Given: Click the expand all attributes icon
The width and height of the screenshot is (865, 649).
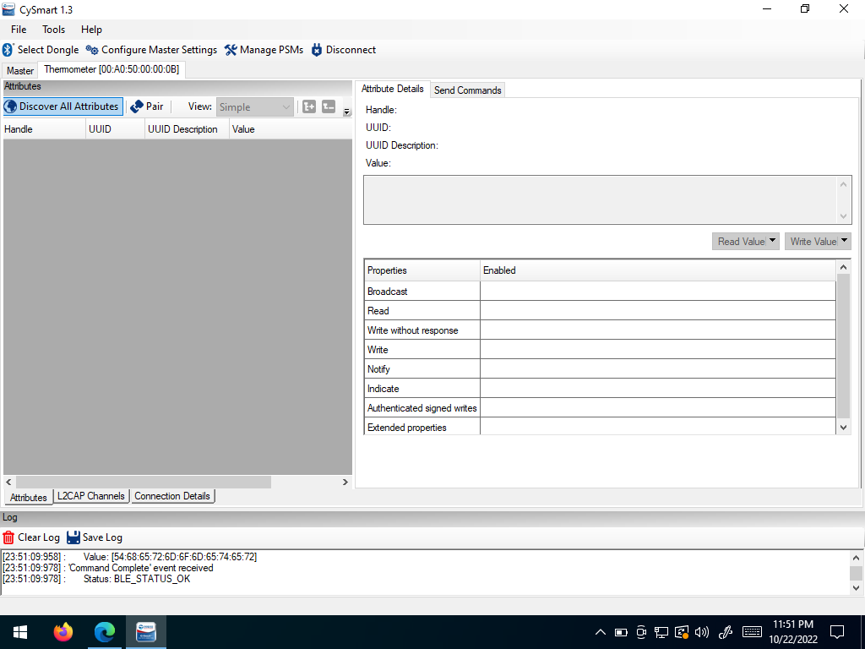Looking at the screenshot, I should coord(309,106).
